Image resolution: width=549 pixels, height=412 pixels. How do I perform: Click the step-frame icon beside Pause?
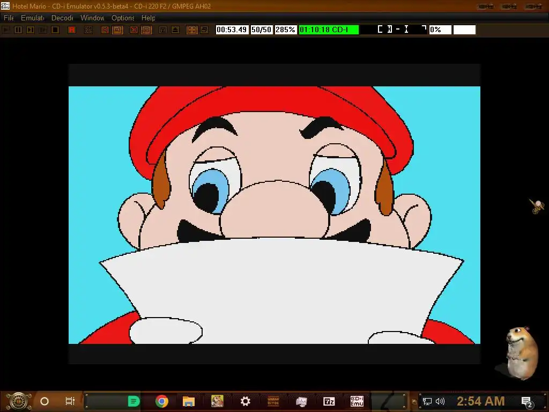pos(31,30)
